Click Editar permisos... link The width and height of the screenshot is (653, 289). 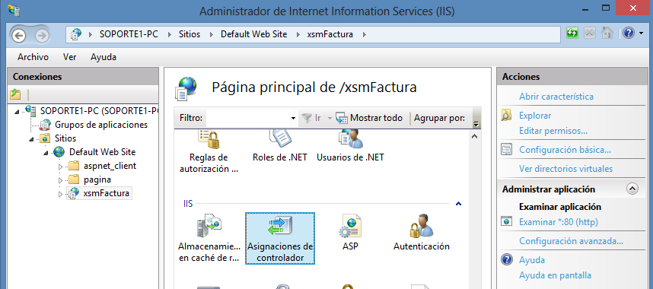pos(553,131)
